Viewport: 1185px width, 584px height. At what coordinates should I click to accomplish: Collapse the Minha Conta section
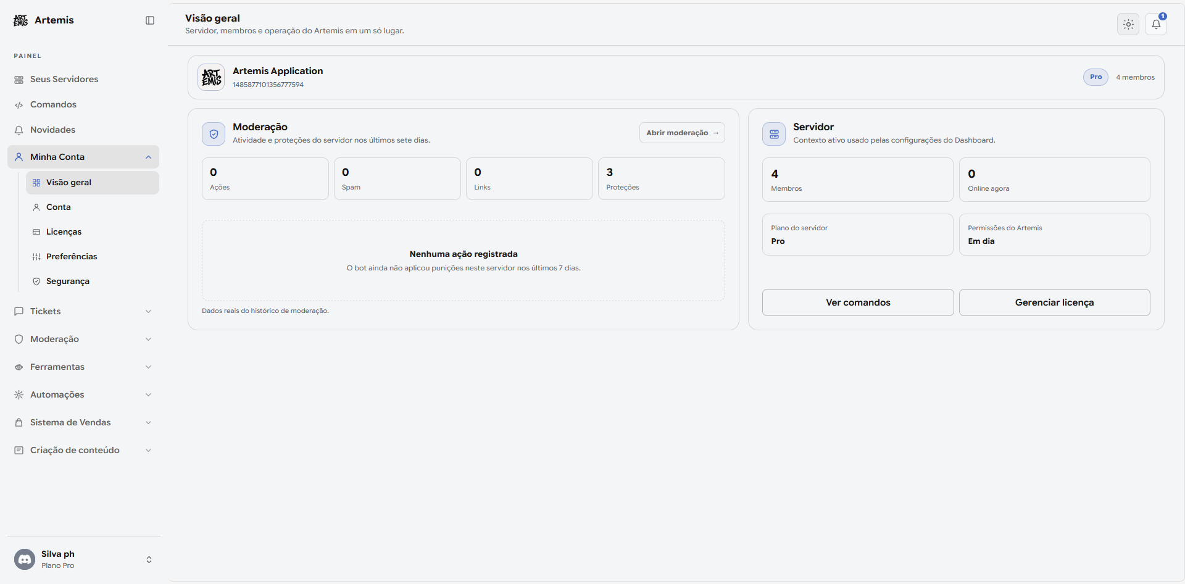(83, 157)
